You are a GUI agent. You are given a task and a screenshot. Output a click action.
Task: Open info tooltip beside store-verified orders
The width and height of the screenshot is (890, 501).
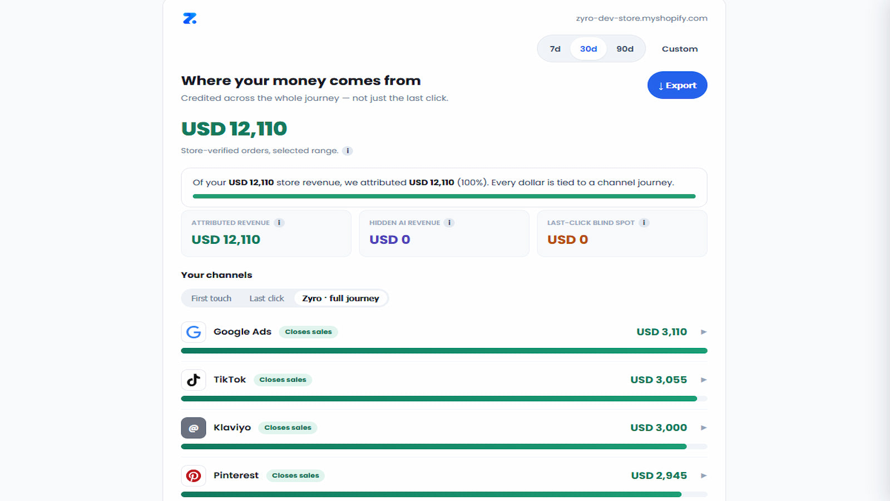347,151
